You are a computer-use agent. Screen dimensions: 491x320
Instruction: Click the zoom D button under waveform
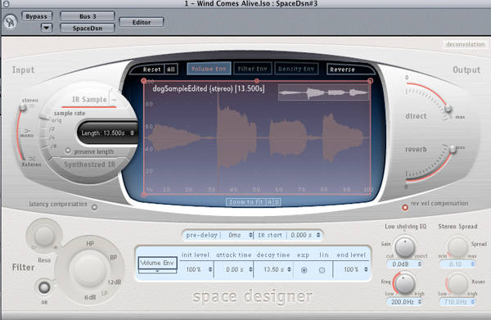[277, 202]
